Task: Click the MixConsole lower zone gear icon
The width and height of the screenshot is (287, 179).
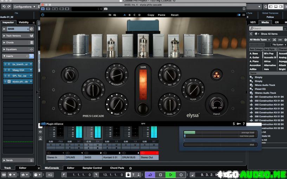Action: click(131, 168)
